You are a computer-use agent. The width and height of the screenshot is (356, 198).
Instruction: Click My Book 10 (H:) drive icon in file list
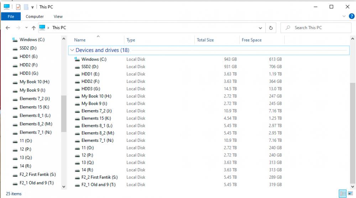coord(77,96)
